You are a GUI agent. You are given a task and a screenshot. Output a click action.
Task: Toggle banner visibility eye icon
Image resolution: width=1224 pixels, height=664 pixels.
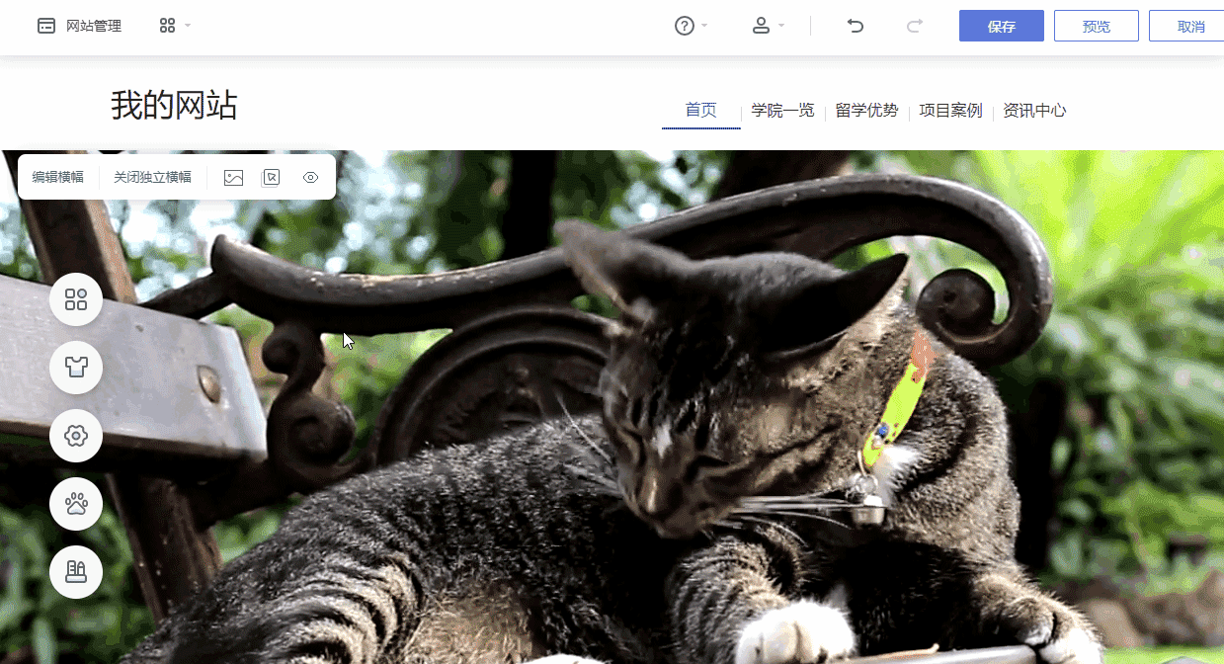(x=311, y=178)
